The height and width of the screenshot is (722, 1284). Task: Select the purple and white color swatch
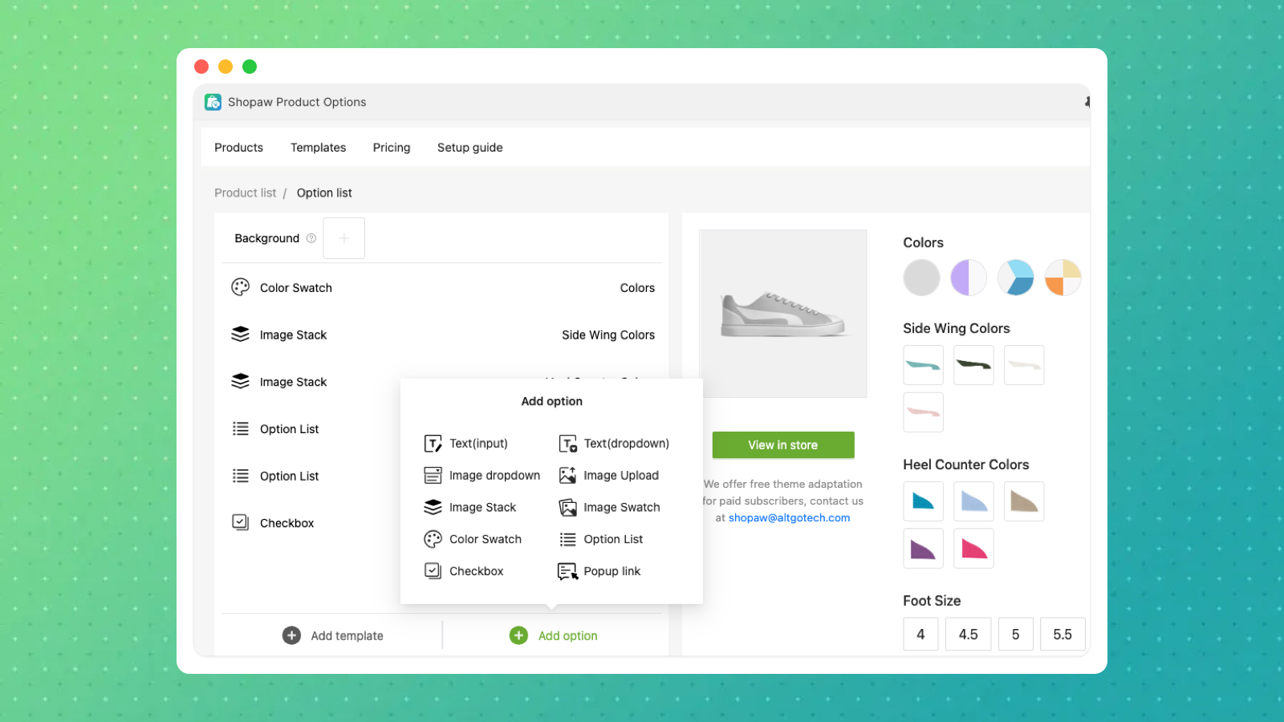pos(969,278)
